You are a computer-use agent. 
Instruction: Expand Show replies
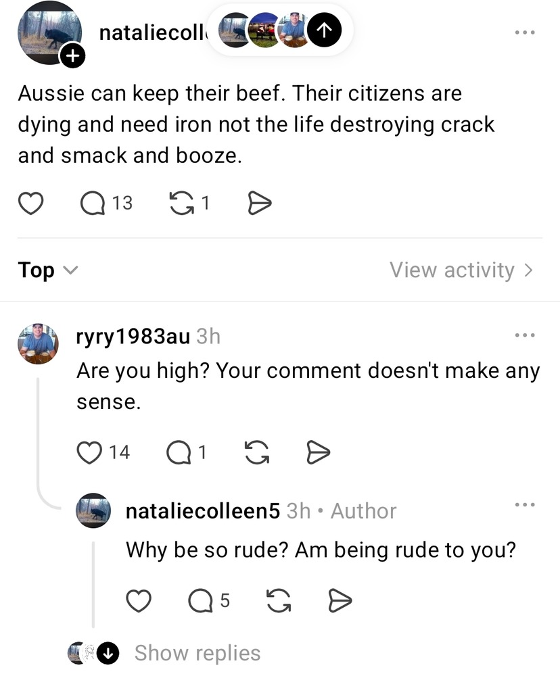coord(197,653)
